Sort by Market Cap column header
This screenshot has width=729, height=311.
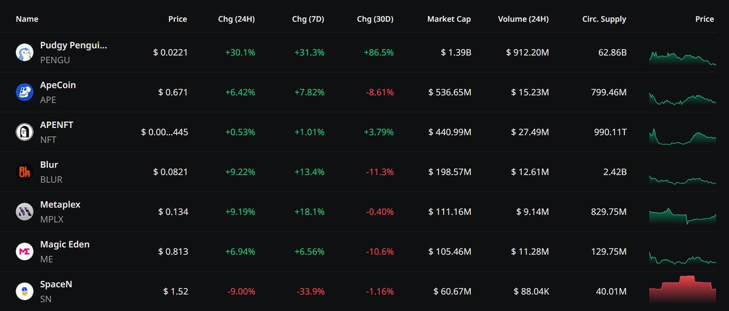point(449,19)
